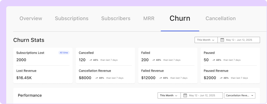Open the Cancellation tab
The height and width of the screenshot is (104, 267).
pos(221,18)
